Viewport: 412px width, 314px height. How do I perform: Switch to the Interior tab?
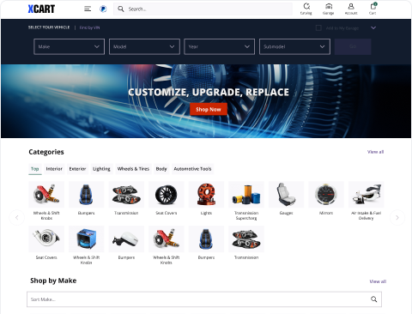click(x=54, y=169)
